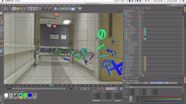Open the Edit Render Settings icon
Viewport: 186px width, 104px height.
(51, 9)
